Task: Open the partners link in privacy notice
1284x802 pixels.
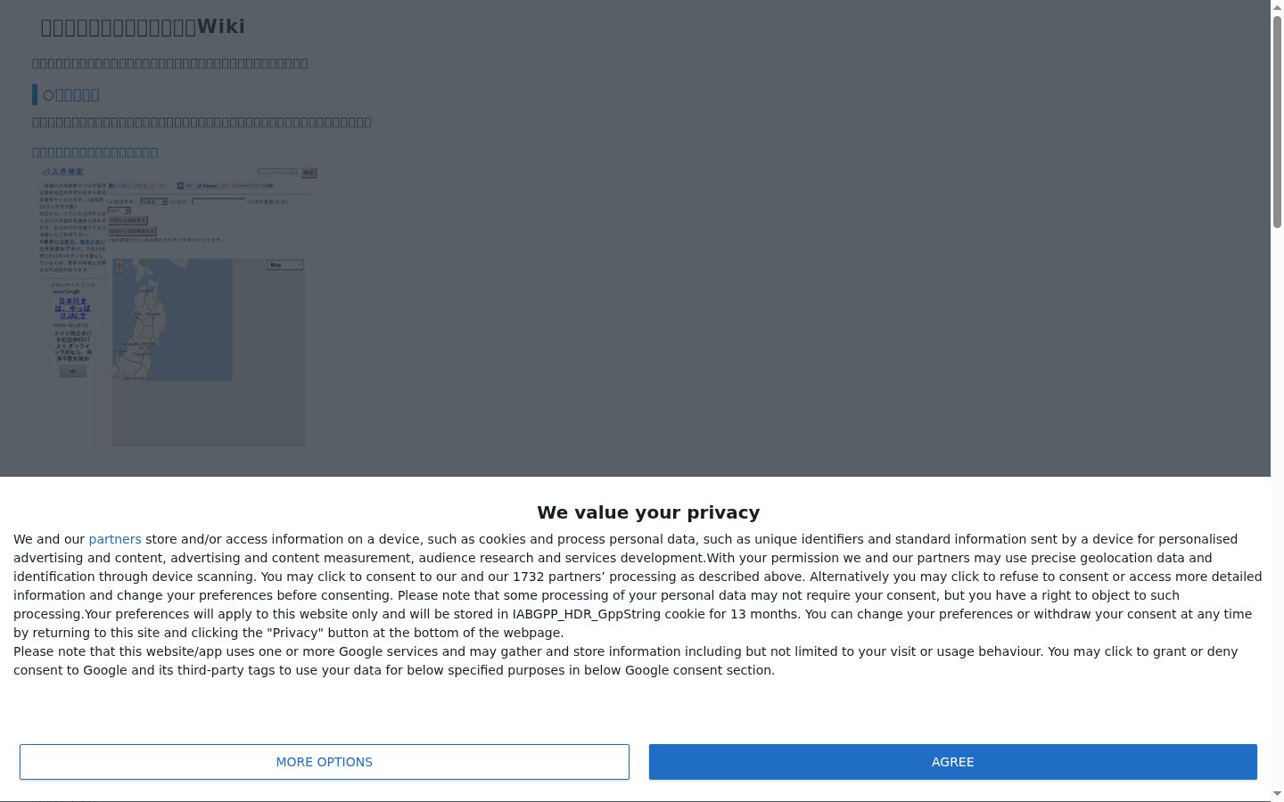Action: coord(115,539)
